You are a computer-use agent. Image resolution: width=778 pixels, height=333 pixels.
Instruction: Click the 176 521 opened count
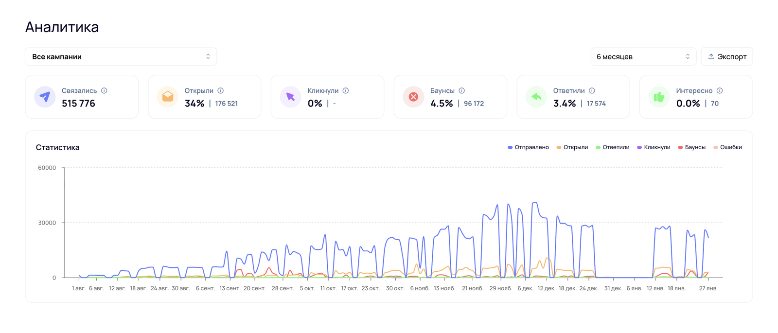(x=227, y=104)
